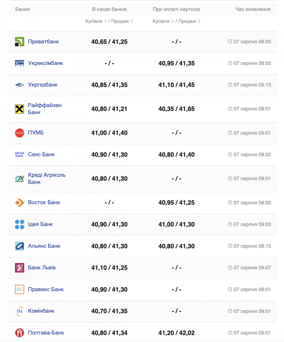Select Райффайзен cash rate 40,80 / 41,21
The image size is (284, 342).
tap(109, 109)
